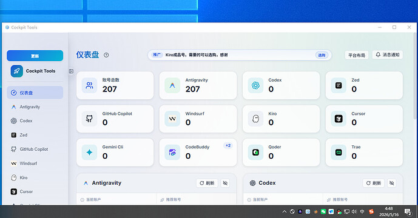Click the 选购 button in the banner
The image size is (418, 218).
322,55
